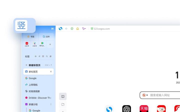The width and height of the screenshot is (180, 112).
Task: Open the Sogou search engine selector dropdown
Action: [145, 95]
